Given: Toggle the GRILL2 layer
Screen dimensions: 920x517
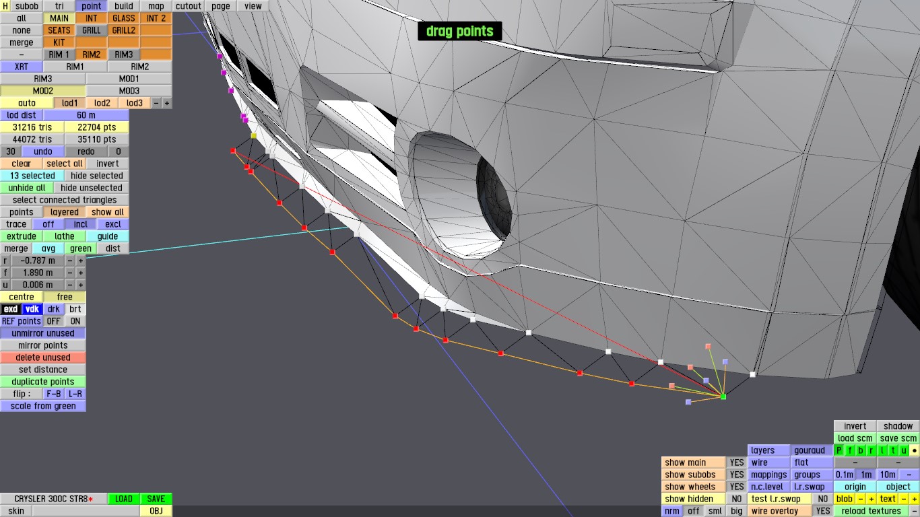Looking at the screenshot, I should 124,30.
